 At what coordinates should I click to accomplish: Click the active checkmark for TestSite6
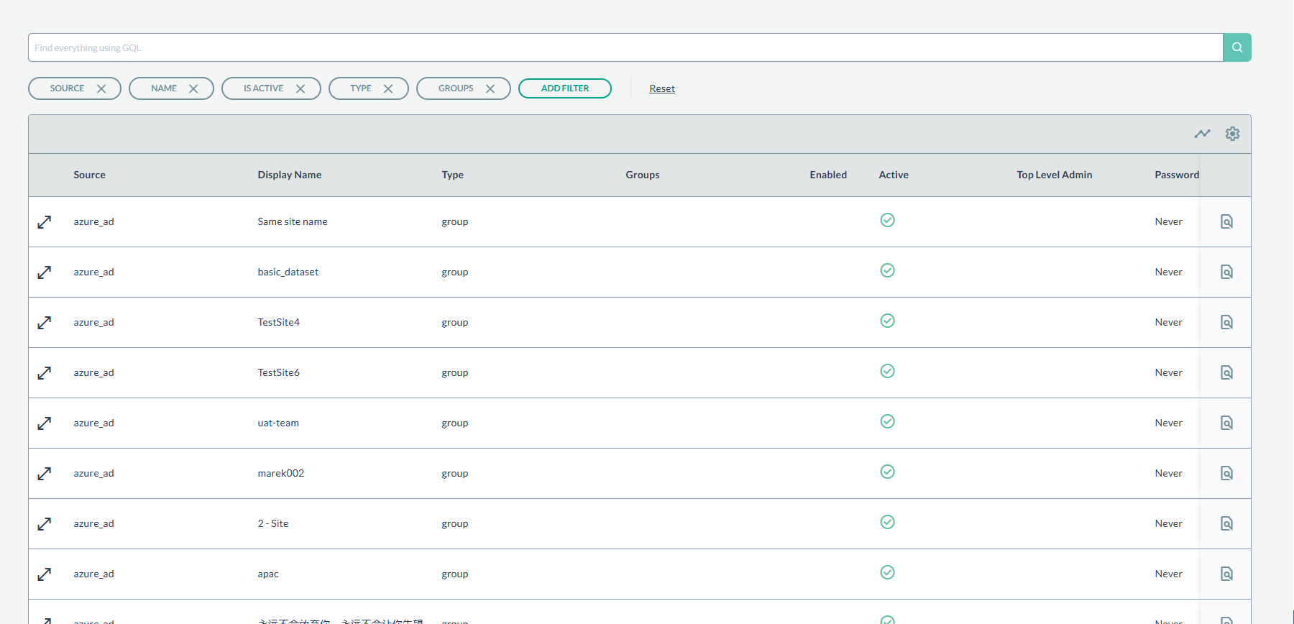(x=887, y=371)
